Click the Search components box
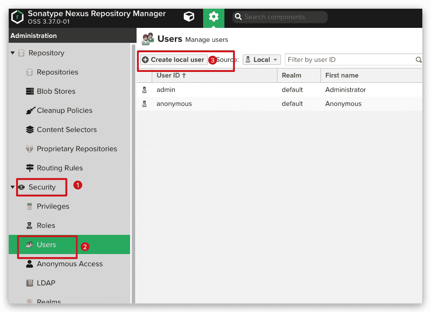The height and width of the screenshot is (312, 431). 281,17
